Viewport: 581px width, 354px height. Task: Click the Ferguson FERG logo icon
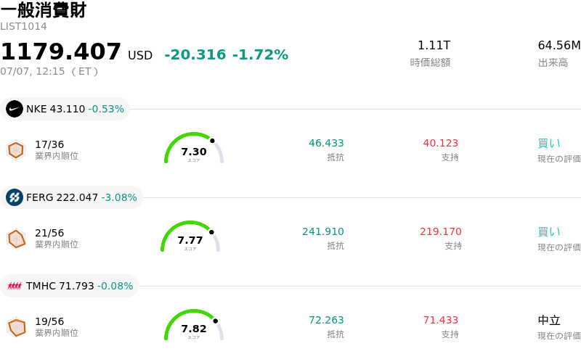pyautogui.click(x=15, y=197)
